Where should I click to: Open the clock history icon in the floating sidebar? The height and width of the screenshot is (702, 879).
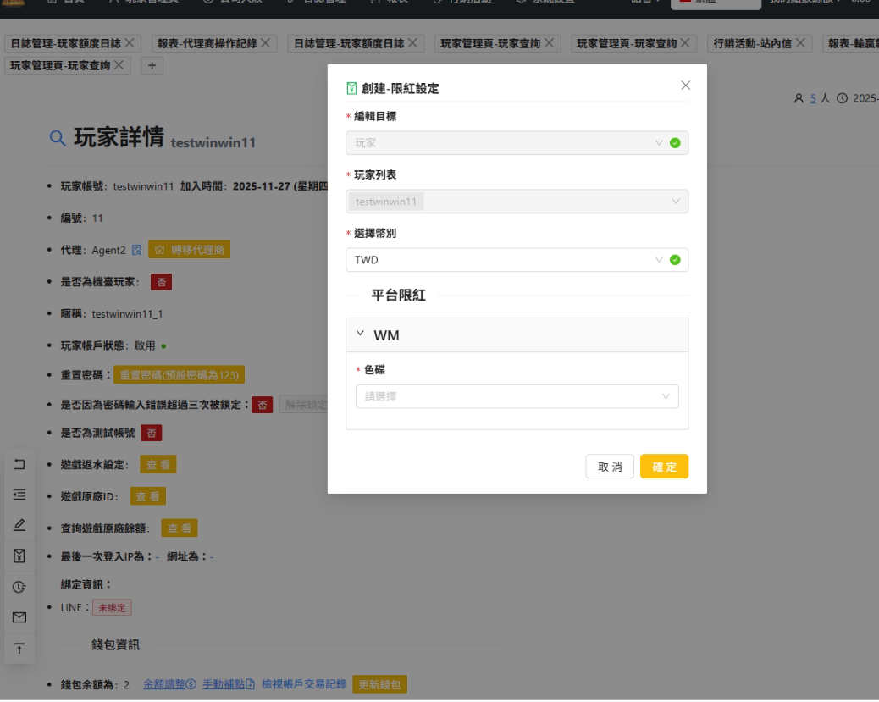coord(19,587)
